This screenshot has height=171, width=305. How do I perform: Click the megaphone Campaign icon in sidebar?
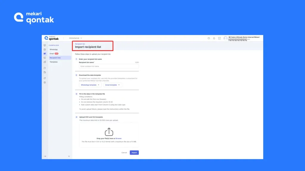pyautogui.click(x=45, y=54)
